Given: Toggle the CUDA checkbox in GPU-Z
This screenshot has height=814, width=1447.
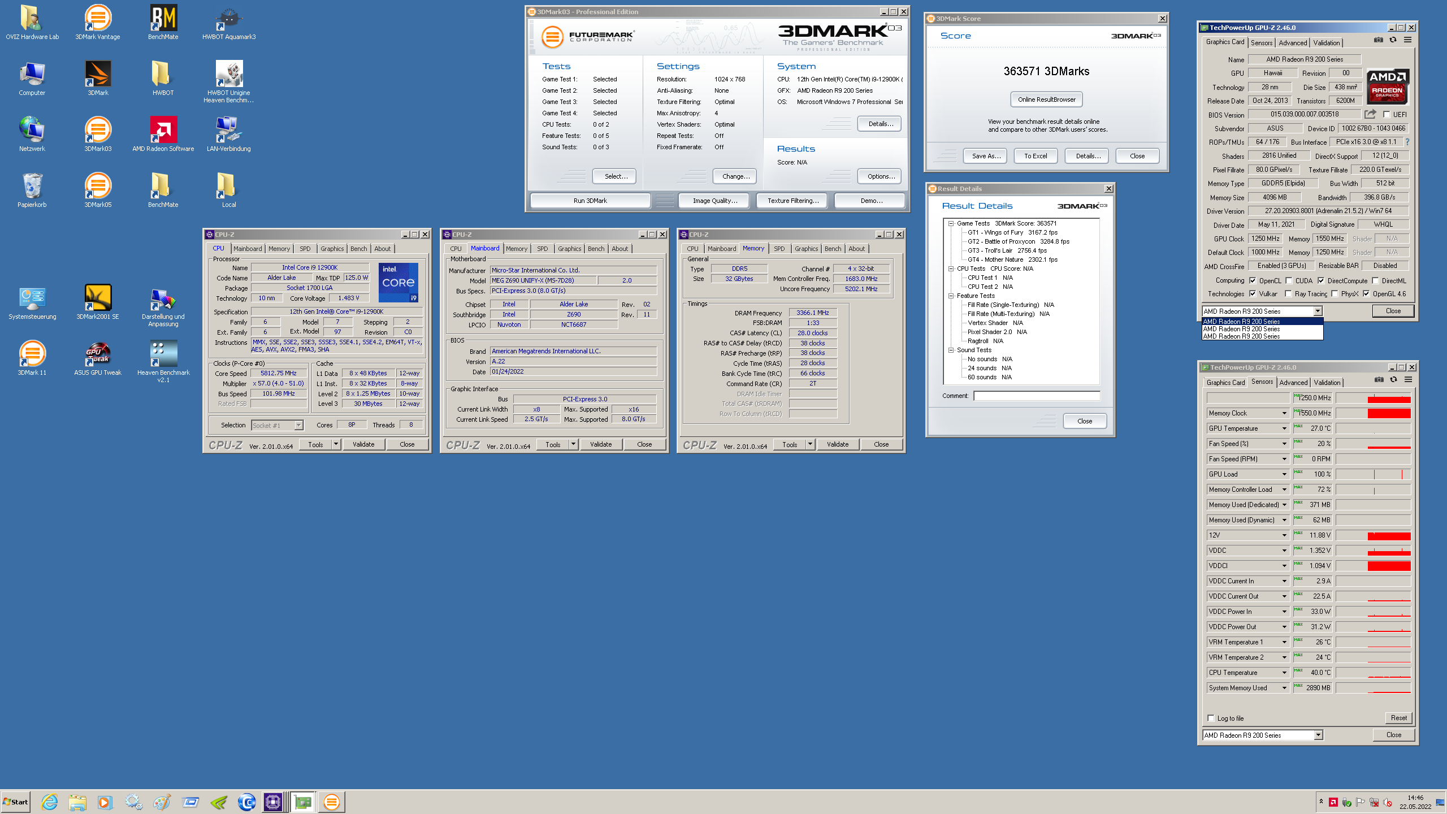Looking at the screenshot, I should click(1289, 280).
